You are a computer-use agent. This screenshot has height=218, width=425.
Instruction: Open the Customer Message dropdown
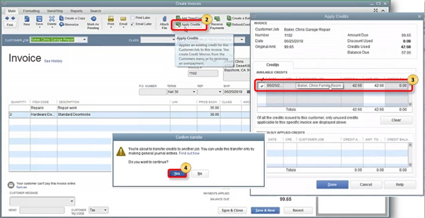click(x=72, y=201)
